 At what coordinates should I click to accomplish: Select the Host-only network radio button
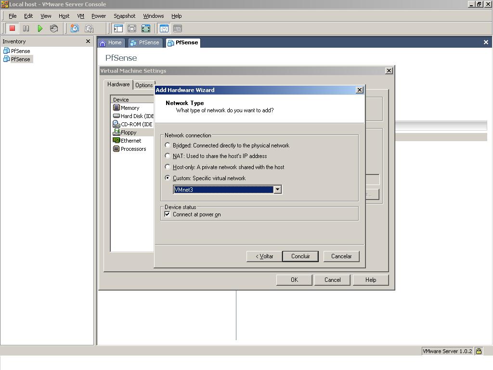click(168, 167)
